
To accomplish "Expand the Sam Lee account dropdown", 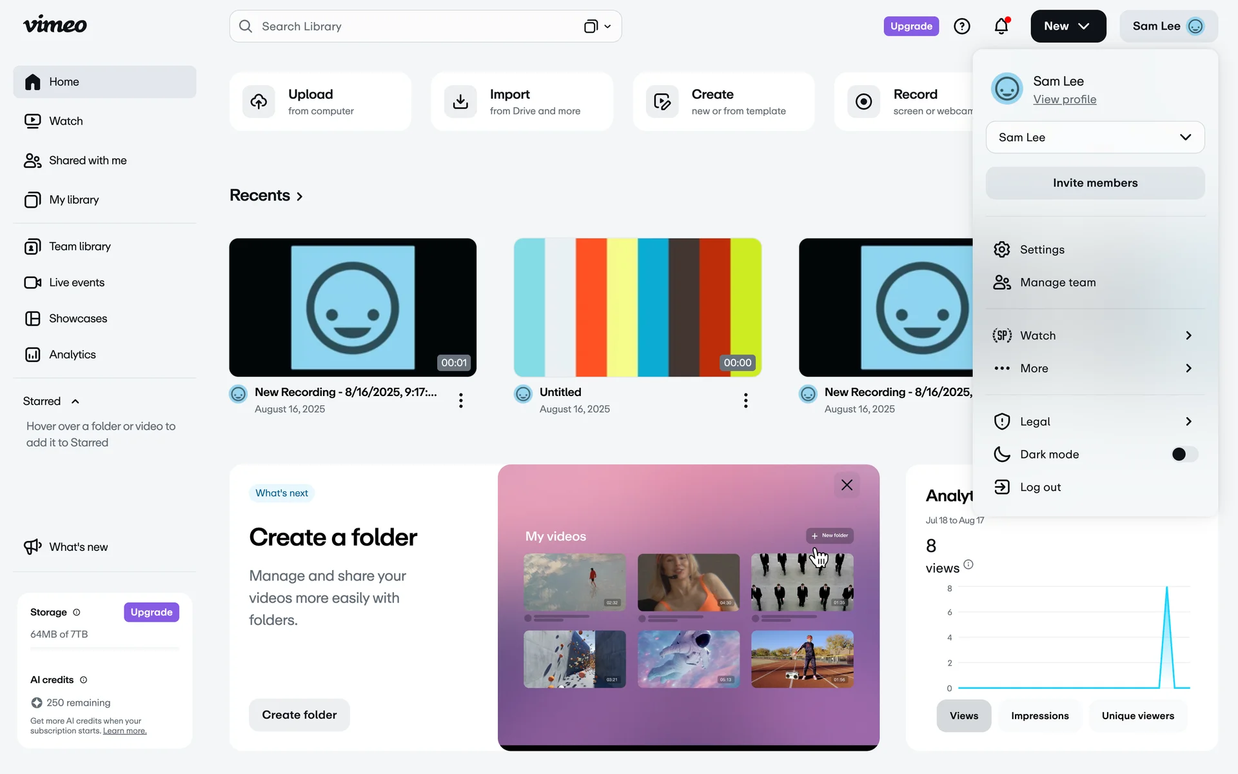I will 1095,137.
